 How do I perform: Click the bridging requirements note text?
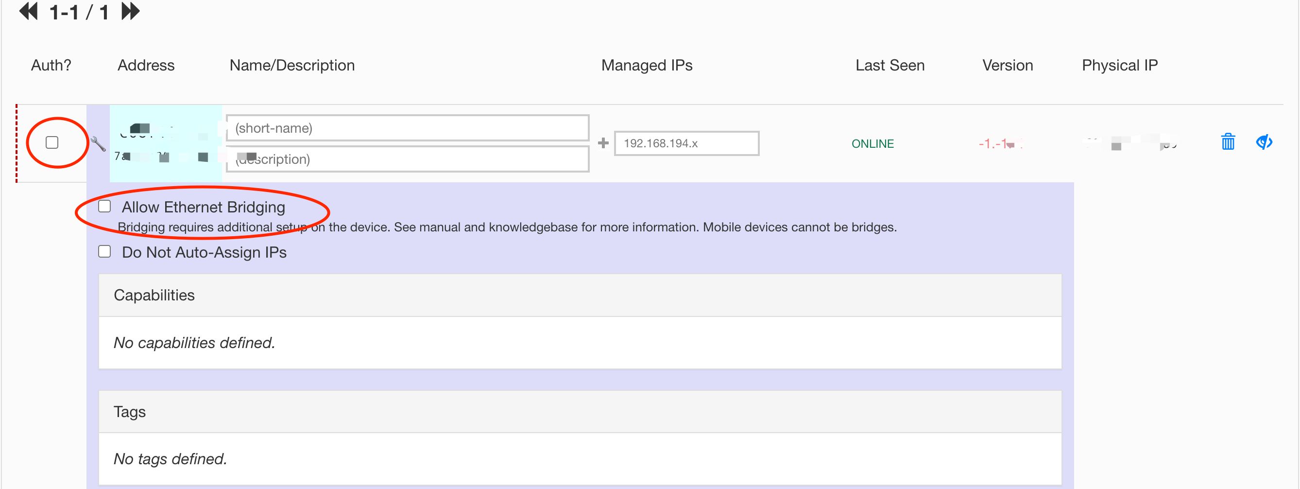tap(507, 227)
